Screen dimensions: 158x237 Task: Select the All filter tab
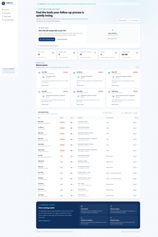point(122,113)
